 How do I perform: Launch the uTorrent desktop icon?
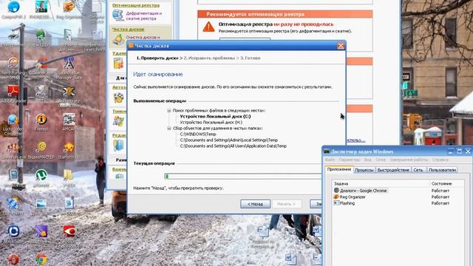(x=41, y=175)
